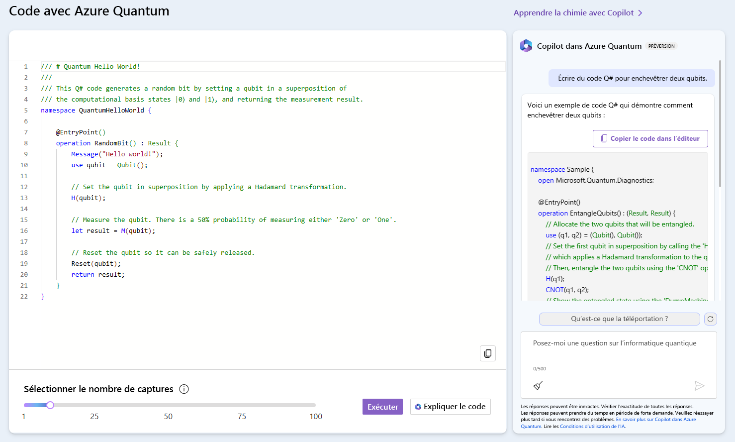Click 'Reset(qubit);' line in editor
This screenshot has height=442, width=735.
coord(96,264)
